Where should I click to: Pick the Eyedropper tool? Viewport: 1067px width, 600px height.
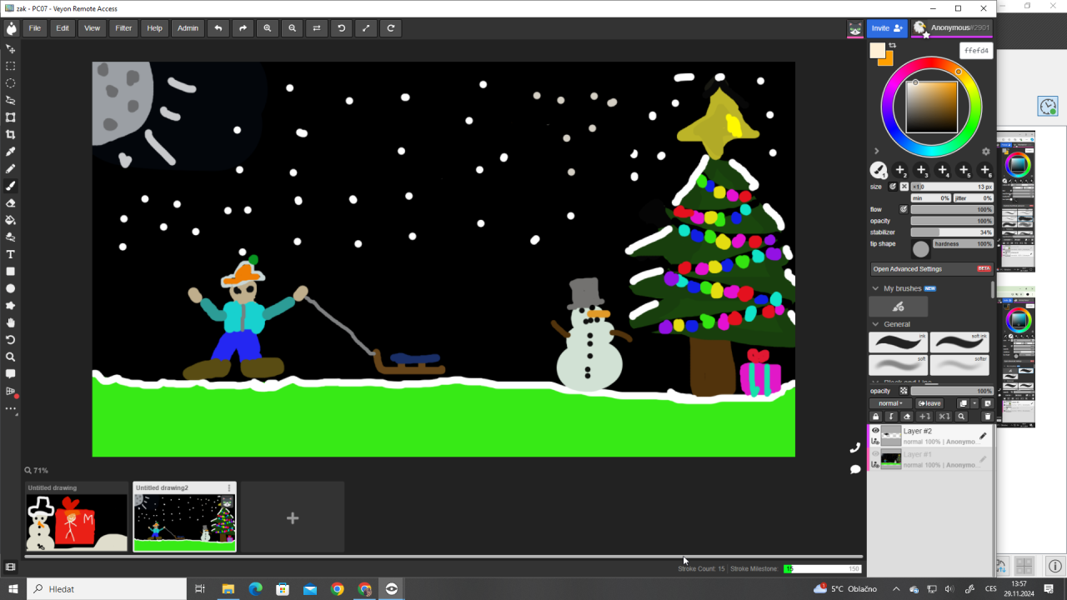pos(11,152)
